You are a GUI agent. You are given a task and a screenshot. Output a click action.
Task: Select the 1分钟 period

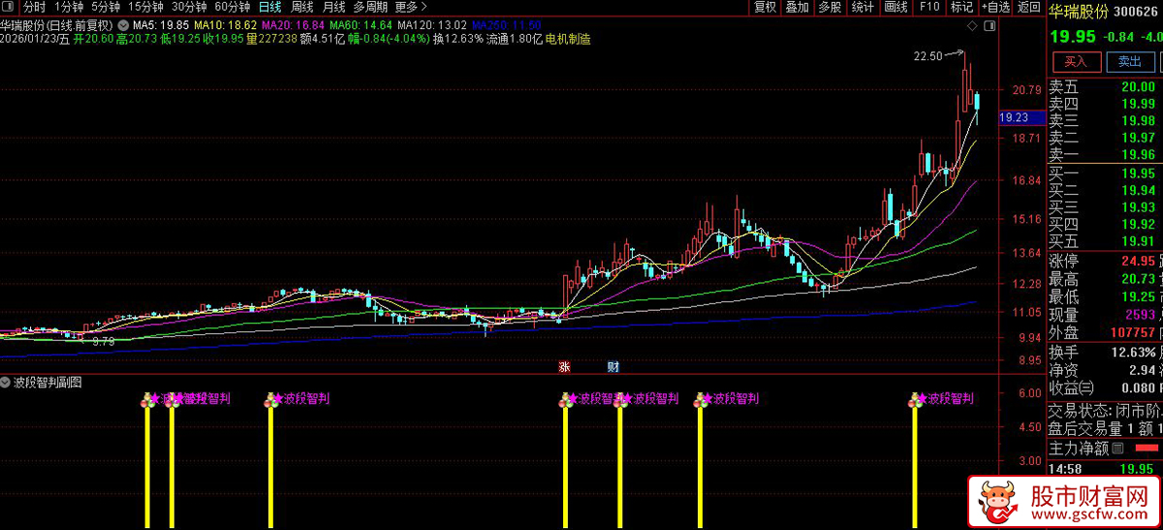[x=69, y=7]
